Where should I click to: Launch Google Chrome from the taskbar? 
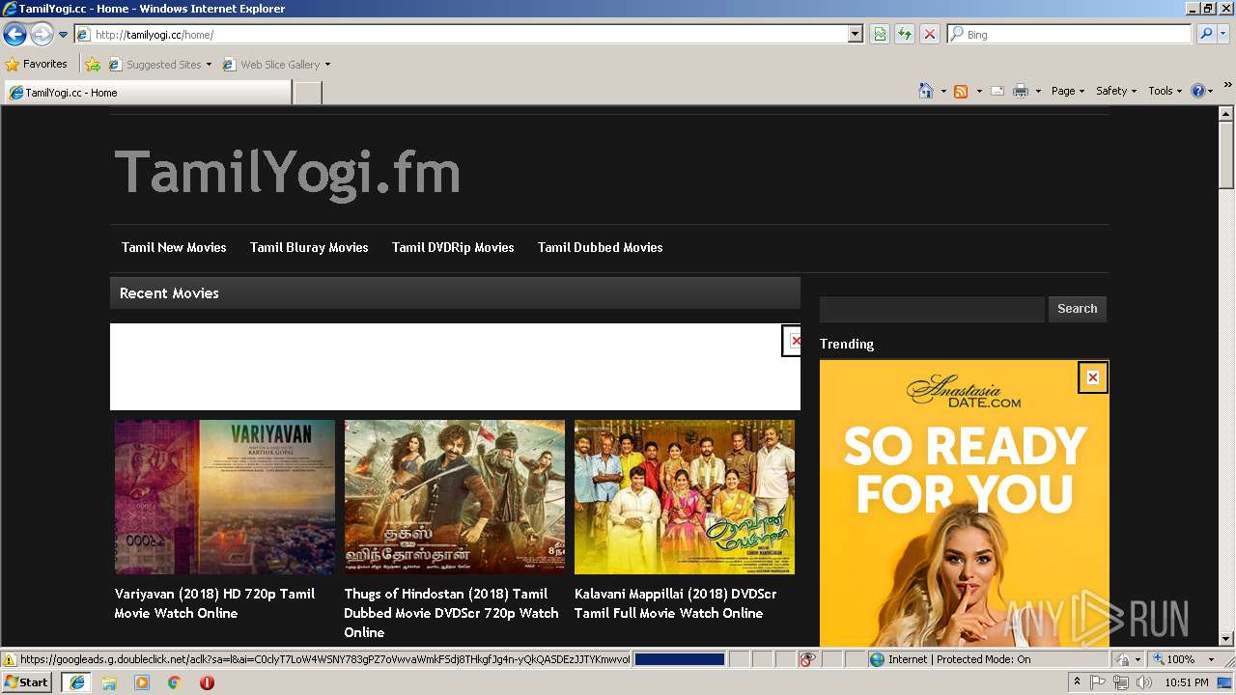click(x=174, y=682)
